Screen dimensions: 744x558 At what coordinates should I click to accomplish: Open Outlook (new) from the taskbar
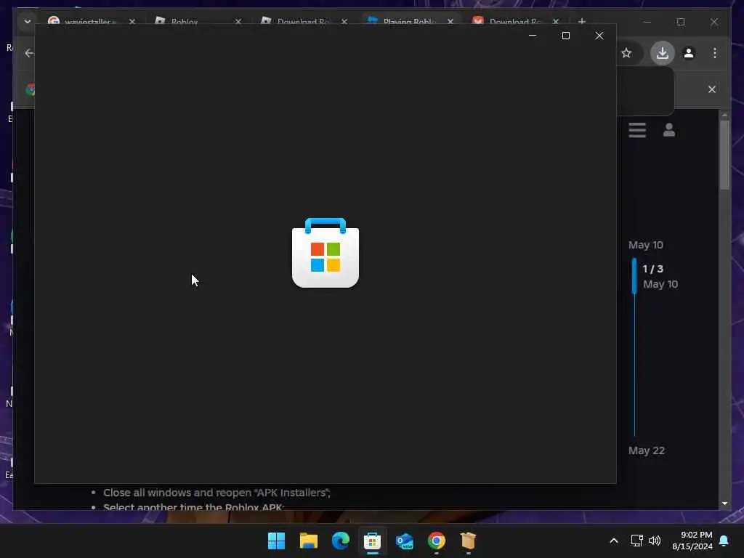click(404, 541)
